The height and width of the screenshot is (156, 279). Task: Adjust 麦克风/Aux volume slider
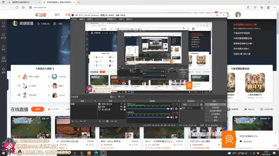point(149,109)
